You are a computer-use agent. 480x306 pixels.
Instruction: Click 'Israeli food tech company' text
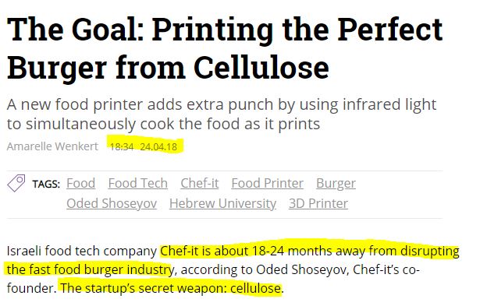click(82, 251)
